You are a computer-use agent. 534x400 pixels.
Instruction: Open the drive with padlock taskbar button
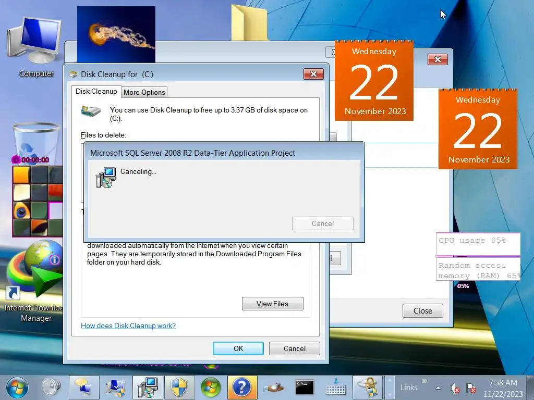click(367, 387)
